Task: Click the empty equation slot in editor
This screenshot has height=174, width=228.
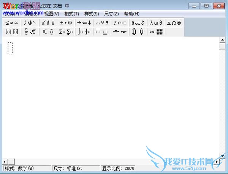Action: (10, 48)
